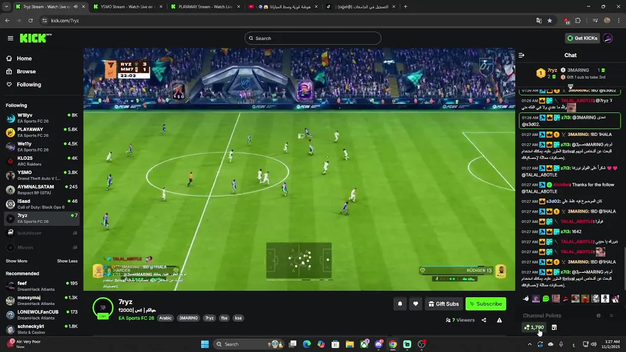The width and height of the screenshot is (626, 352).
Task: Click the translate page icon
Action: 539,21
